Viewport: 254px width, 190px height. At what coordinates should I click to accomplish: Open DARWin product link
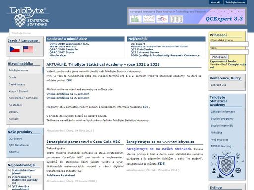coord(14,152)
